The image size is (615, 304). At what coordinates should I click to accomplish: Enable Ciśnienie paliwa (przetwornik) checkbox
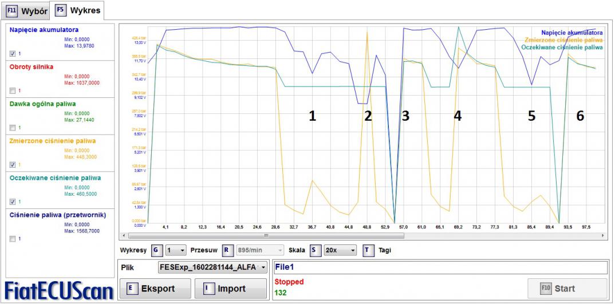pyautogui.click(x=13, y=239)
